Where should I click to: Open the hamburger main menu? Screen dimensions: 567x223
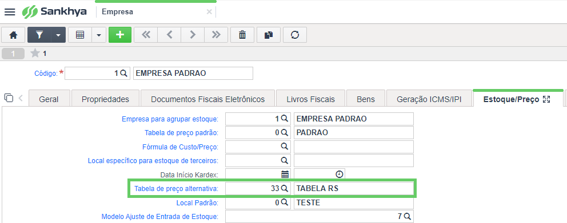pyautogui.click(x=10, y=12)
